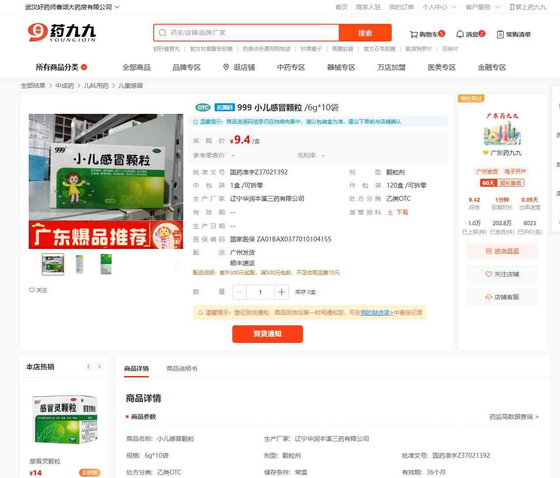Open the 我的缺货篮 link
This screenshot has width=560, height=478.
377,312
